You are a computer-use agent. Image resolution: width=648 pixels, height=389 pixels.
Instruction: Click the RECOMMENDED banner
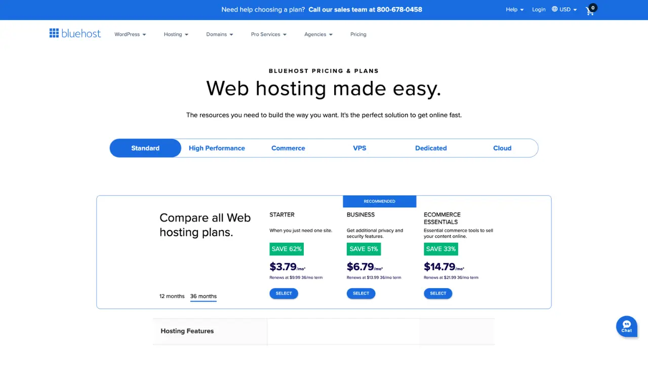tap(380, 201)
